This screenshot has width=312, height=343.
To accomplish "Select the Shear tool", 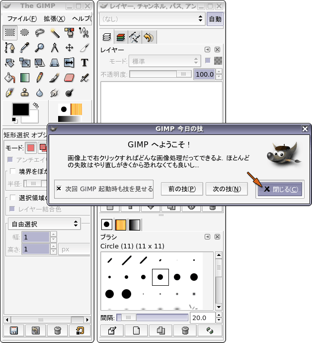I will 40,63.
